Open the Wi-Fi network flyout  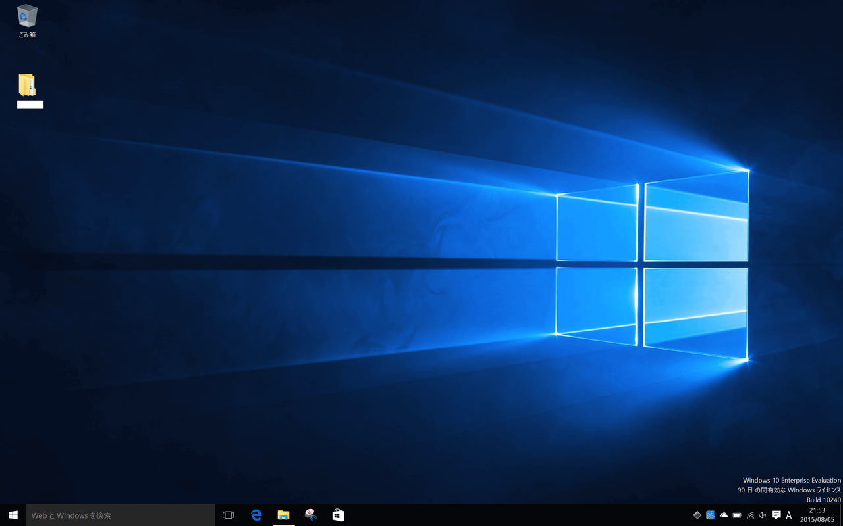click(x=750, y=515)
